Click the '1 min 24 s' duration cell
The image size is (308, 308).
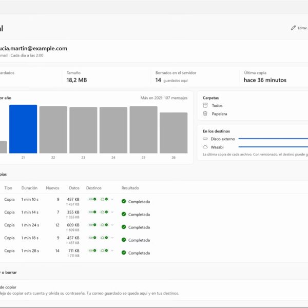click(30, 225)
